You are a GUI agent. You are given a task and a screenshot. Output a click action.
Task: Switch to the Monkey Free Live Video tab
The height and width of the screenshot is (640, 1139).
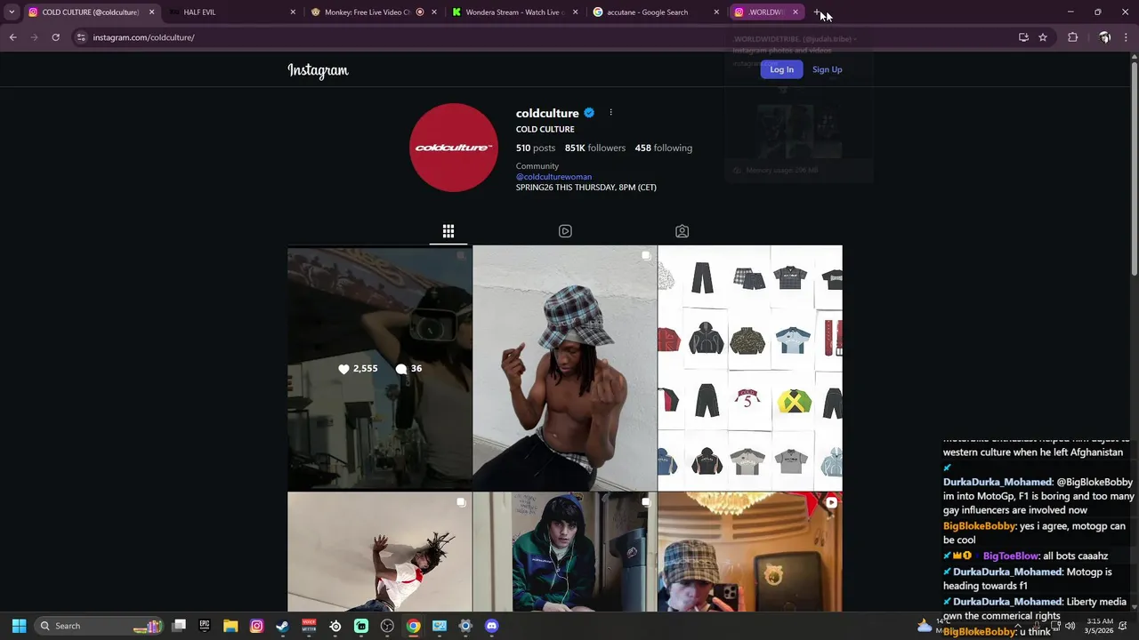click(x=374, y=12)
